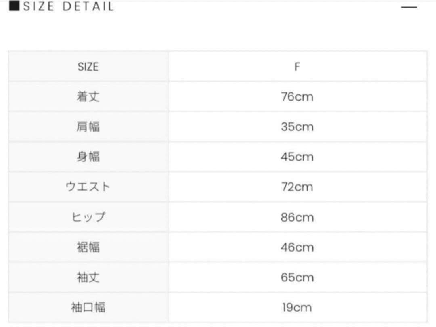The height and width of the screenshot is (327, 436).
Task: Click the 袖丈 row label
Action: pyautogui.click(x=88, y=277)
